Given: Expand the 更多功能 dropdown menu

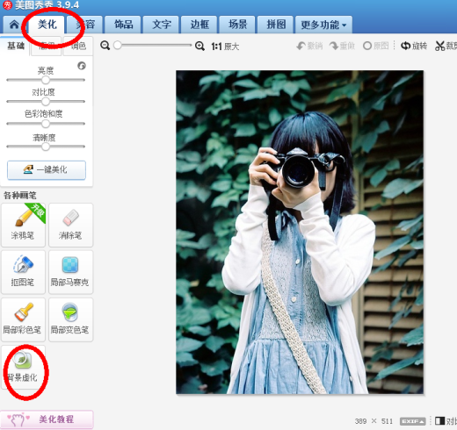Looking at the screenshot, I should pos(323,25).
